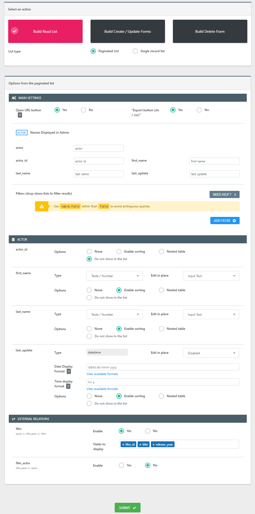The height and width of the screenshot is (514, 255).
Task: Enable film relation with Yes
Action: (x=121, y=431)
